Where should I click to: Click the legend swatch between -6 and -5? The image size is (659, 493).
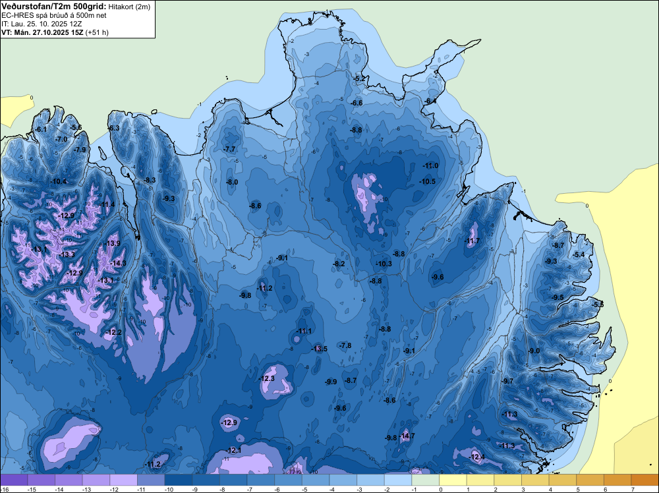point(289,480)
